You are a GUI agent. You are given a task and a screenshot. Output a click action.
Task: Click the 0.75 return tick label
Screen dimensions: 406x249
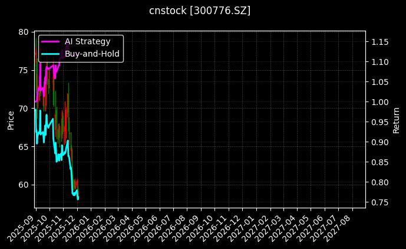379,202
